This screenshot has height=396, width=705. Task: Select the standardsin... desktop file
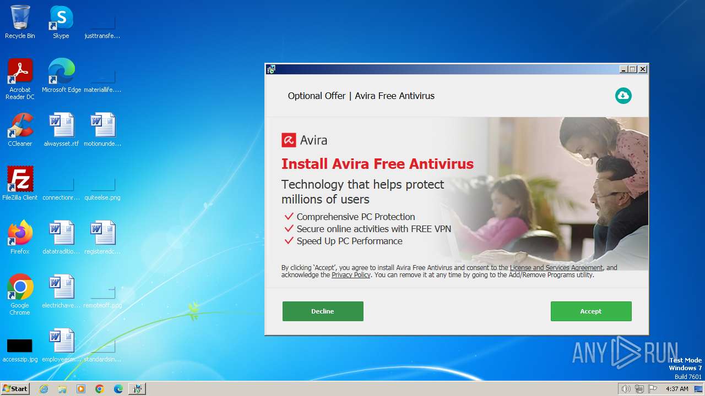pos(102,345)
